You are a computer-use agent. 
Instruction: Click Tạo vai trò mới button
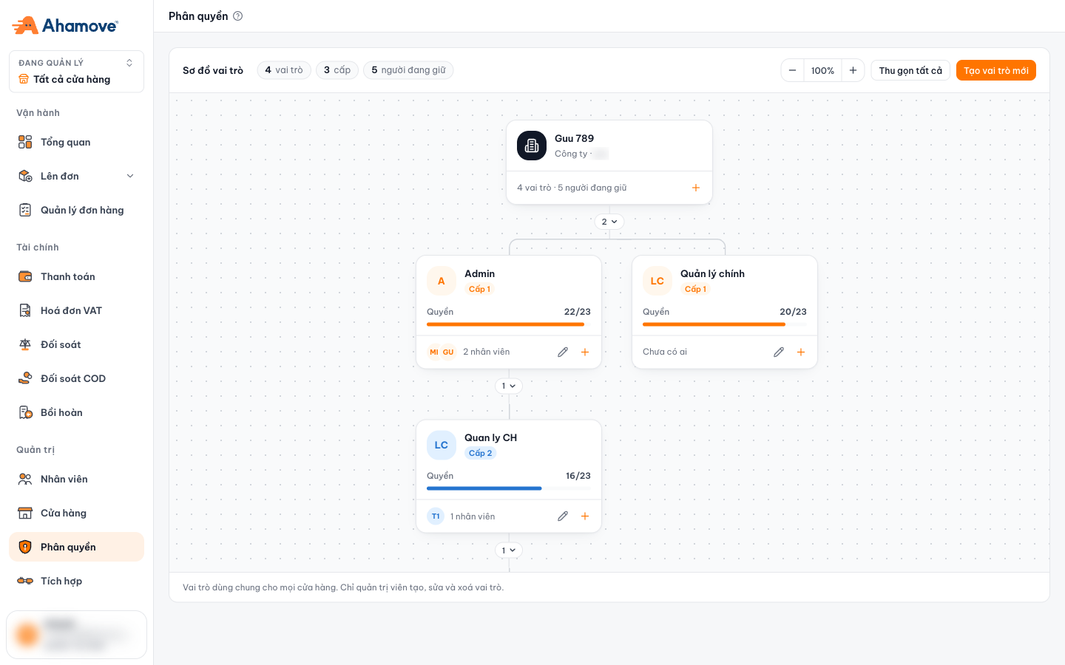(x=996, y=70)
